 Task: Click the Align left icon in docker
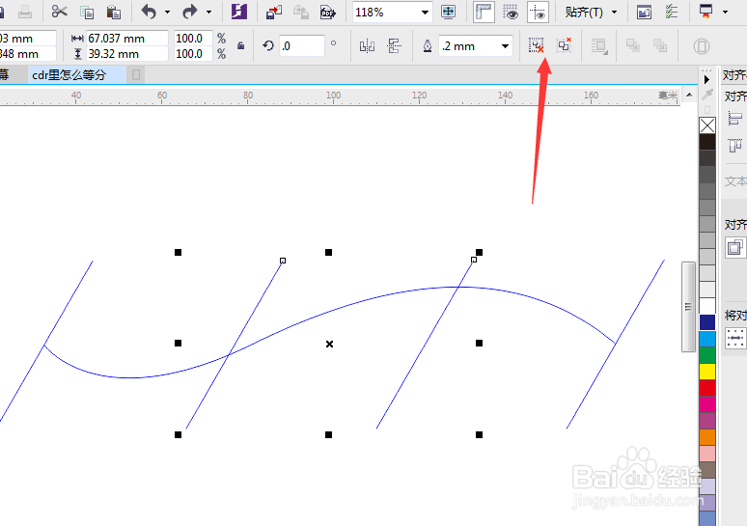735,119
